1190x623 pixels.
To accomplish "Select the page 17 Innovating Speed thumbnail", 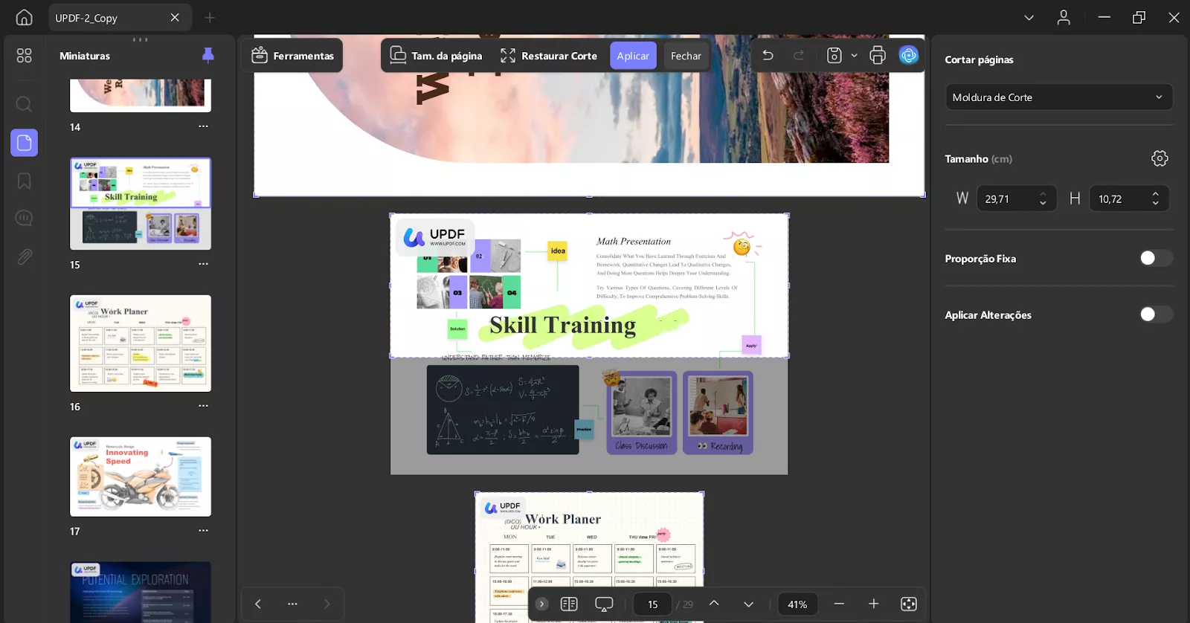I will coord(141,477).
